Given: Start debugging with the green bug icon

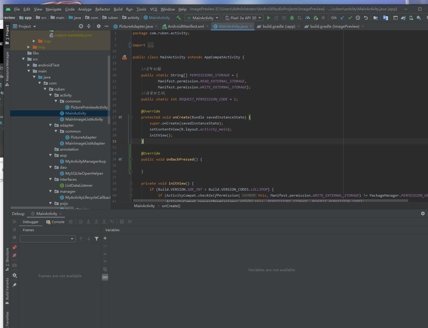Looking at the screenshot, I should click(292, 18).
